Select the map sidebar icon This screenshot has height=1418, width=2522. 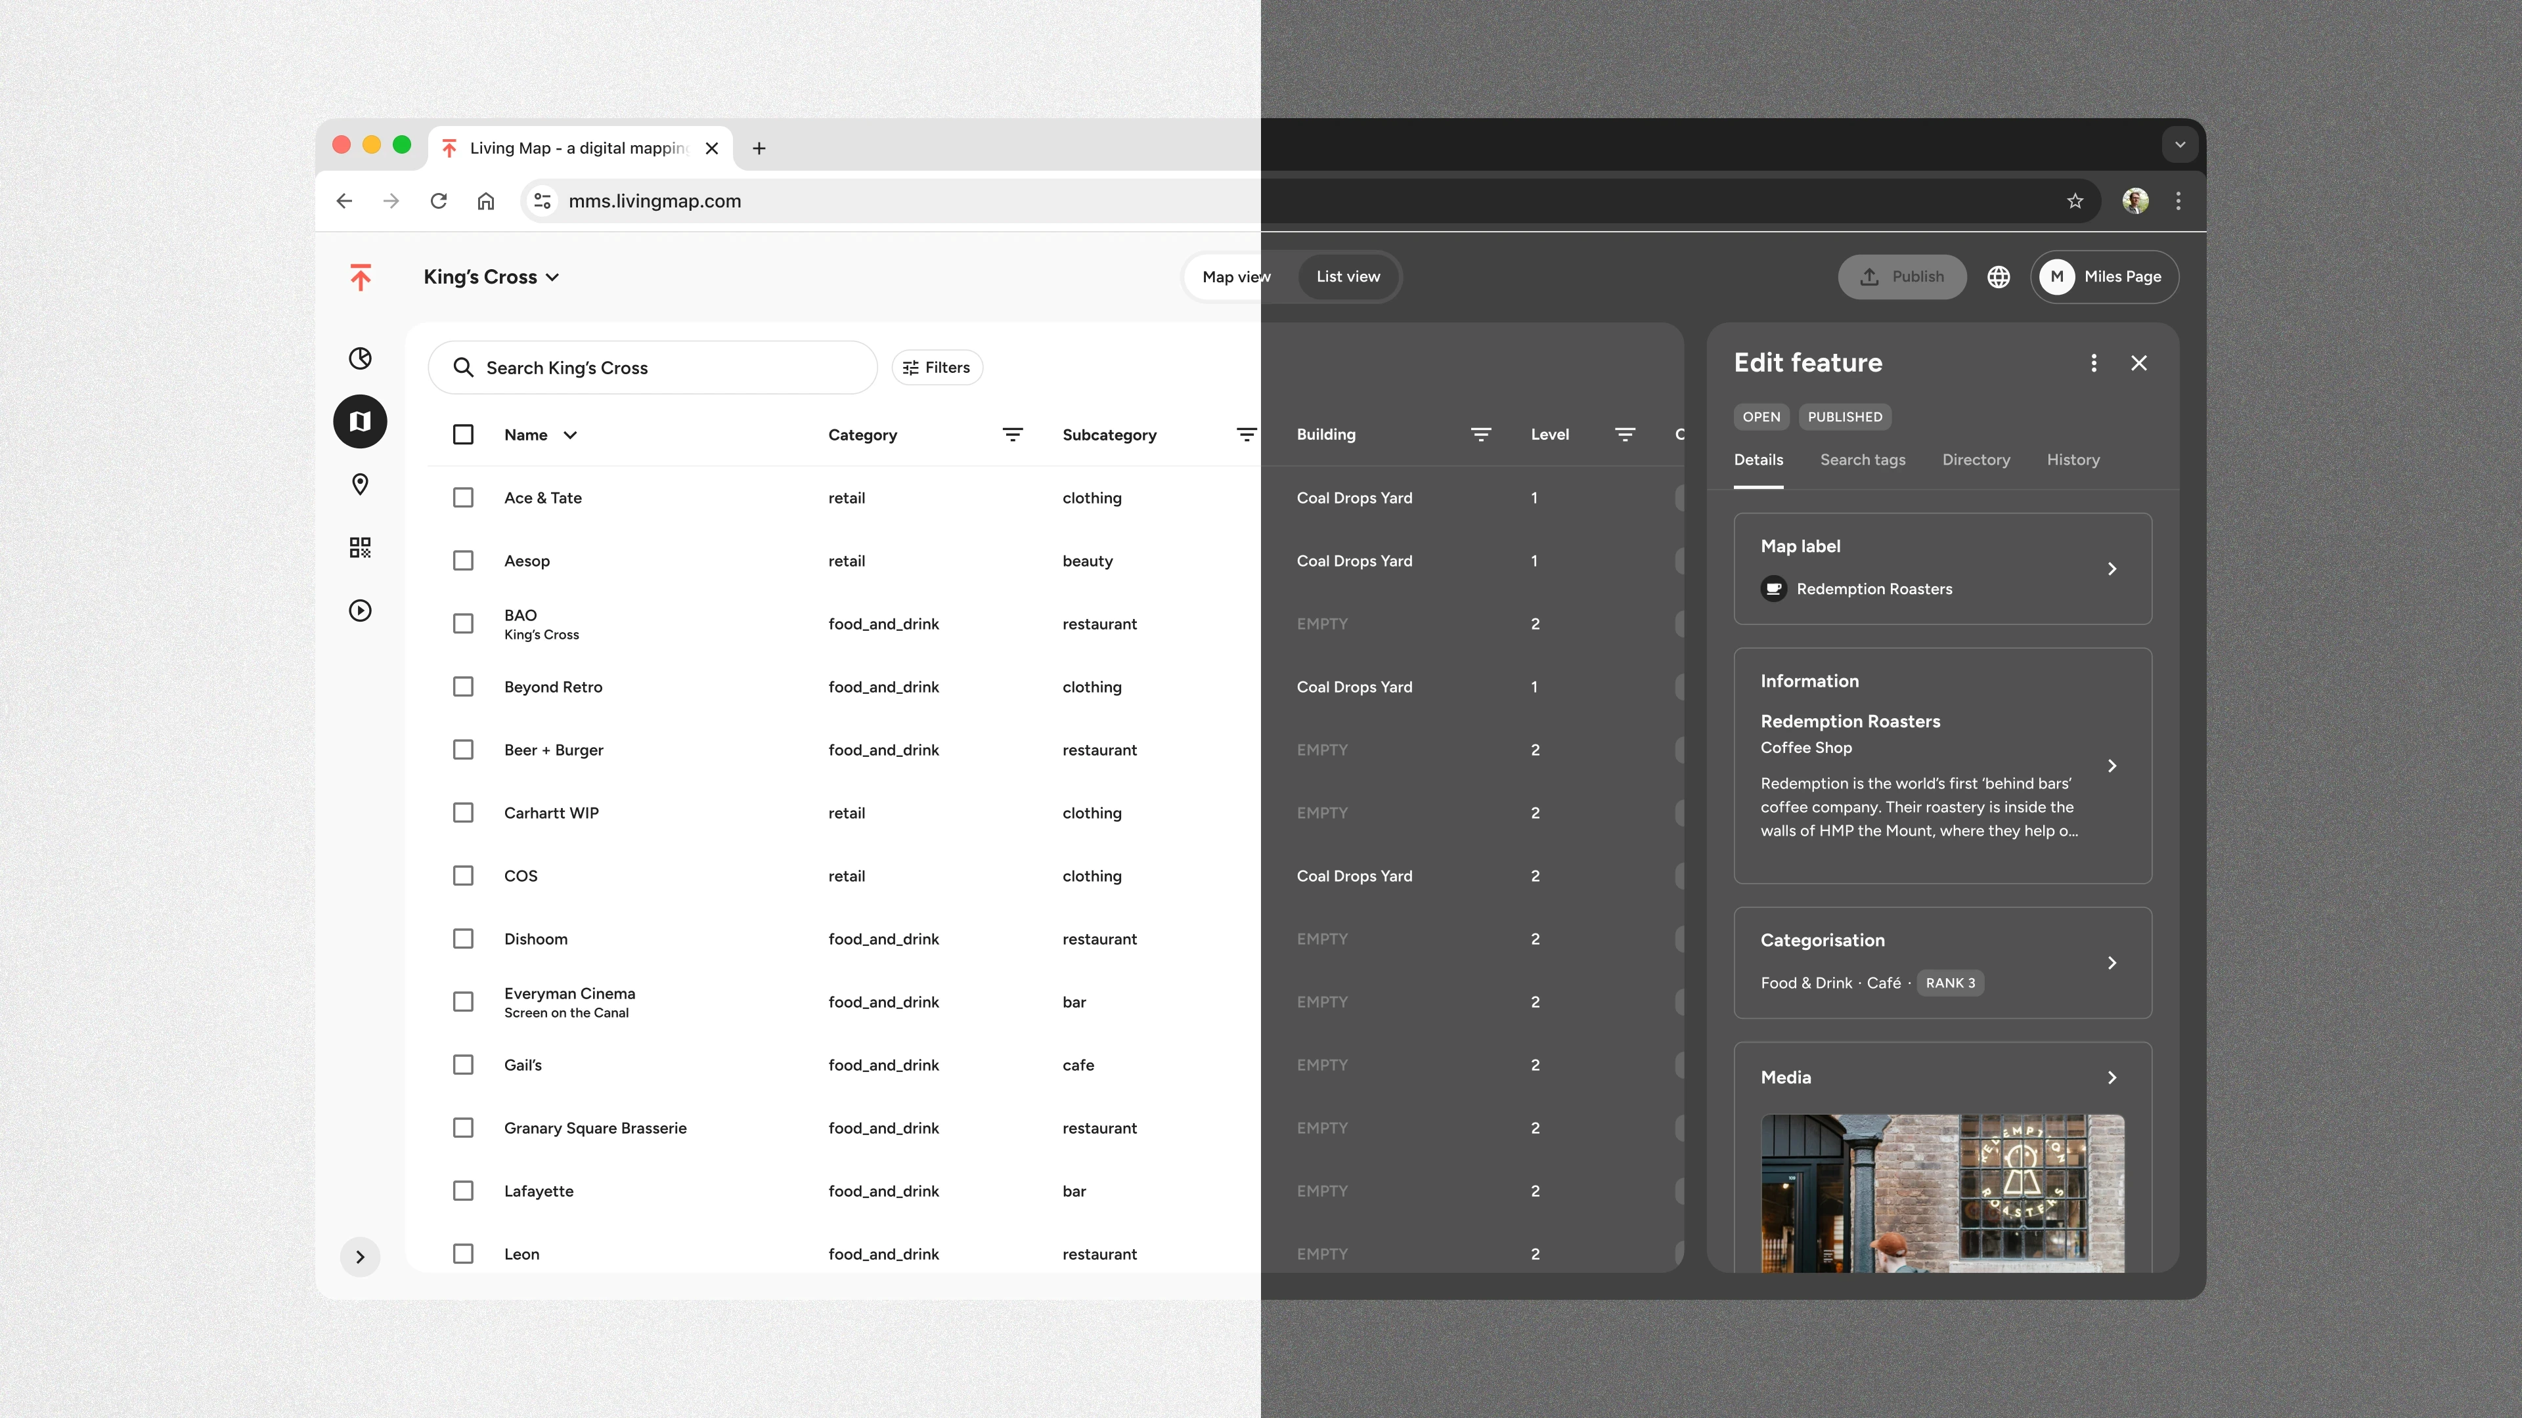click(361, 421)
